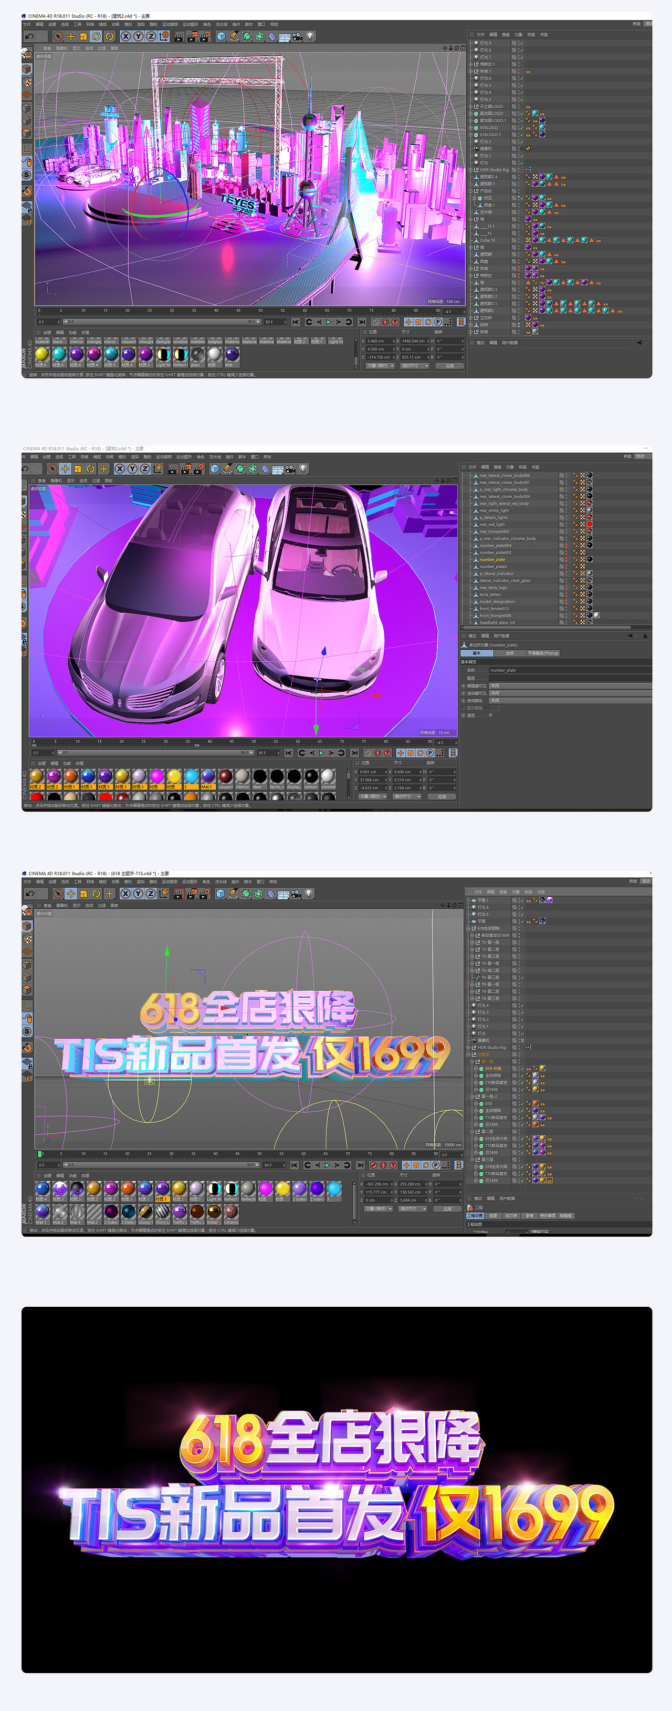Select the Move tool in the top window
This screenshot has height=1711, width=672.
pyautogui.click(x=71, y=36)
